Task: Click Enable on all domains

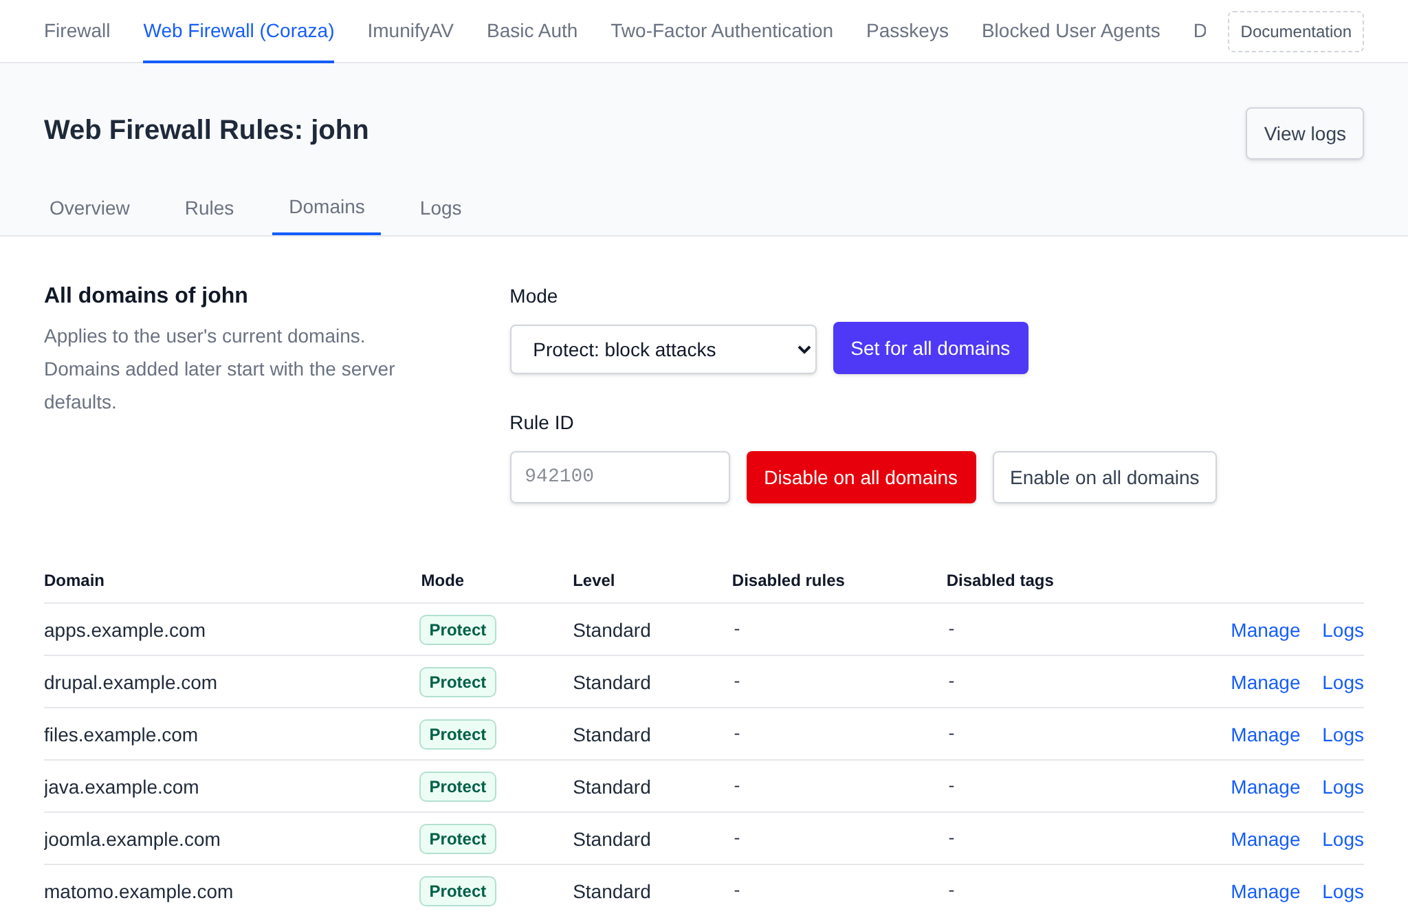Action: (x=1105, y=477)
